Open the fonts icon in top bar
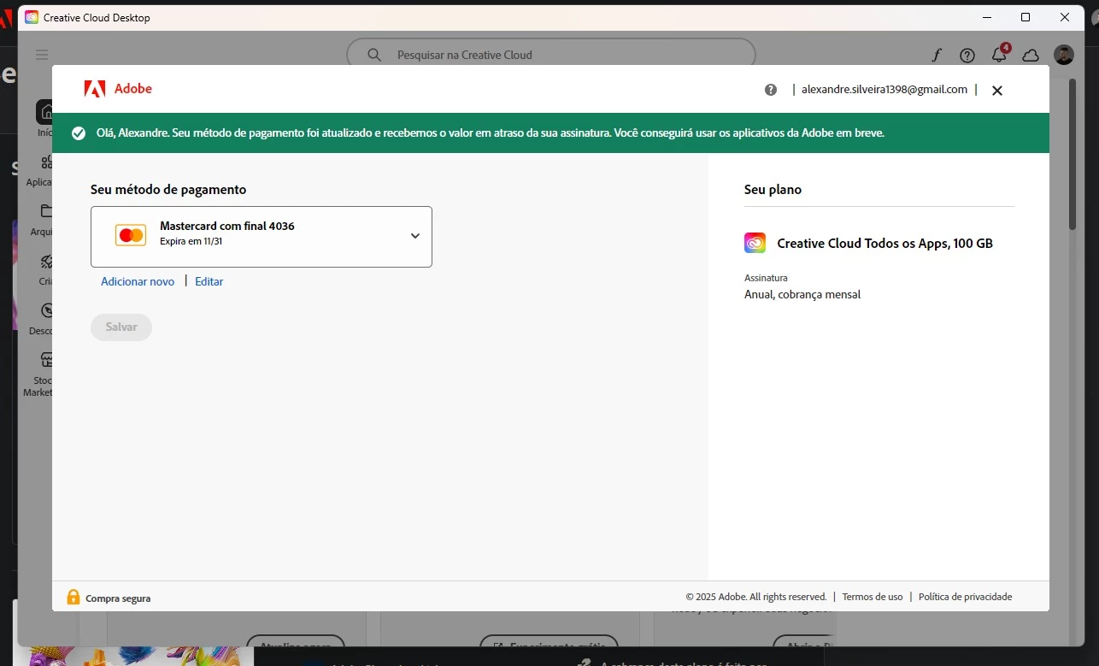Image resolution: width=1099 pixels, height=666 pixels. point(937,56)
